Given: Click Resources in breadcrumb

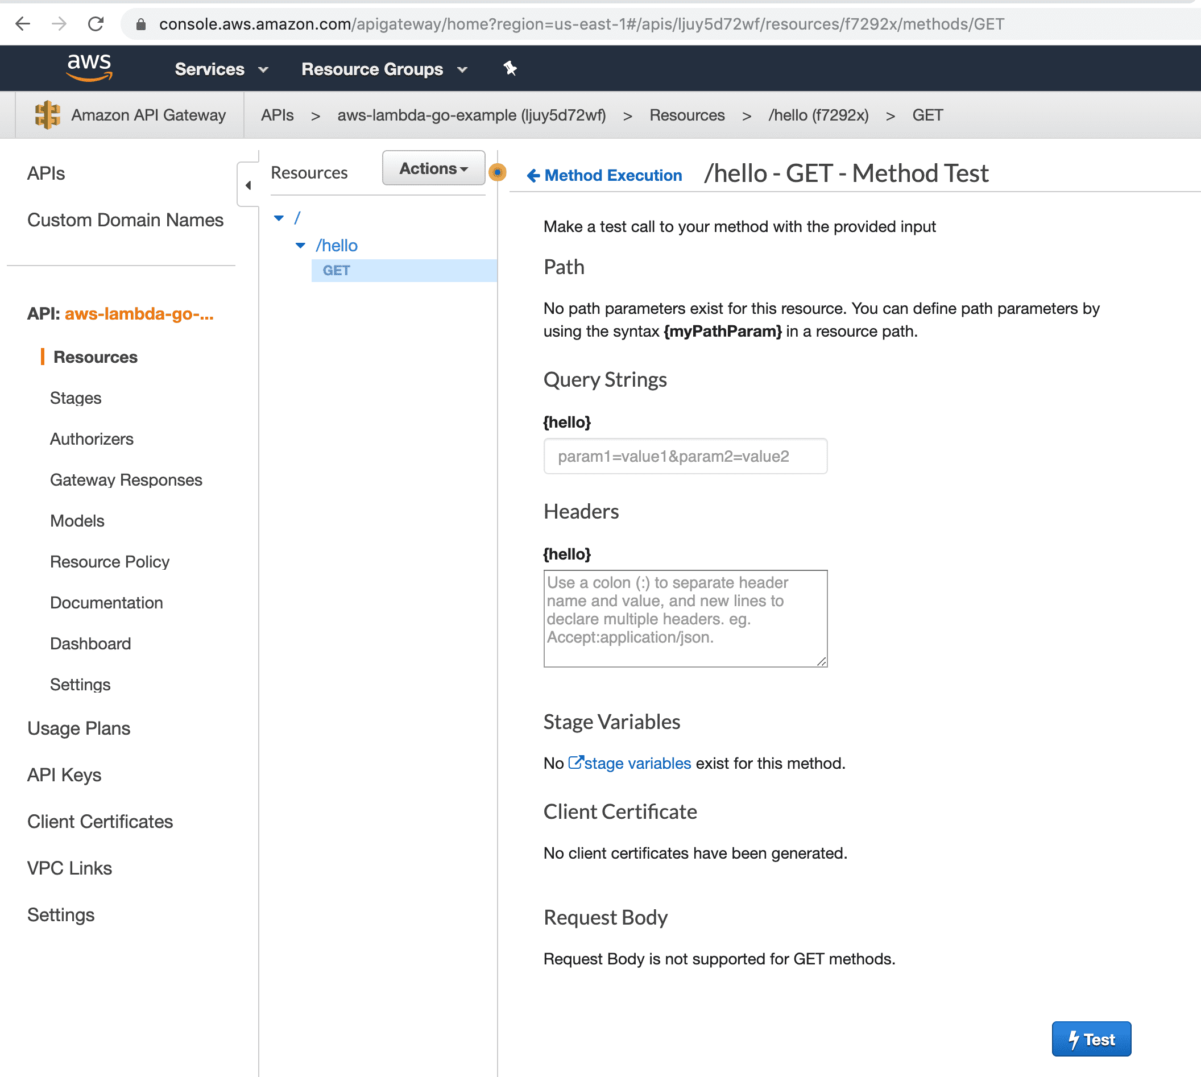Looking at the screenshot, I should (x=687, y=115).
